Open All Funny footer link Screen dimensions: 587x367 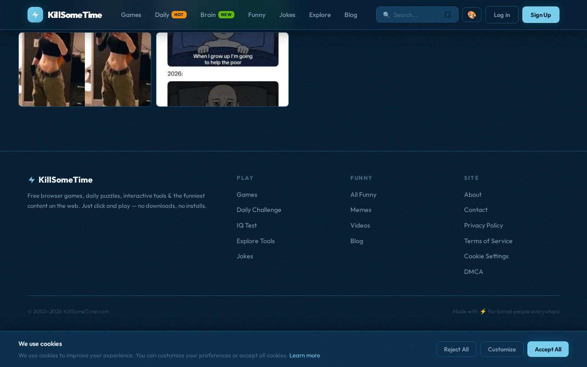[363, 195]
